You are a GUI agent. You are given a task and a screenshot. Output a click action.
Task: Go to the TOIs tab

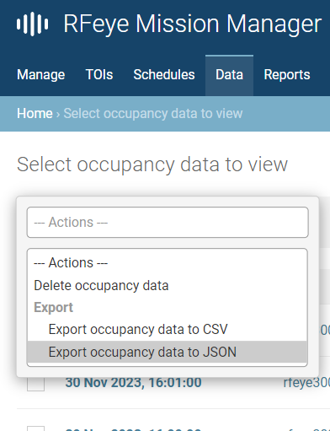click(99, 75)
